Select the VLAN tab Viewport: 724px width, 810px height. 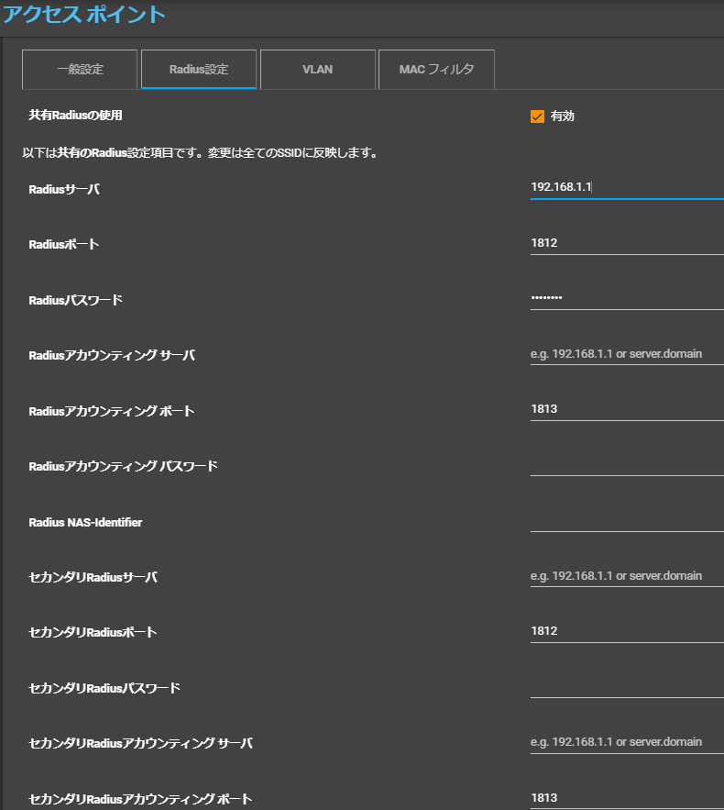[318, 69]
